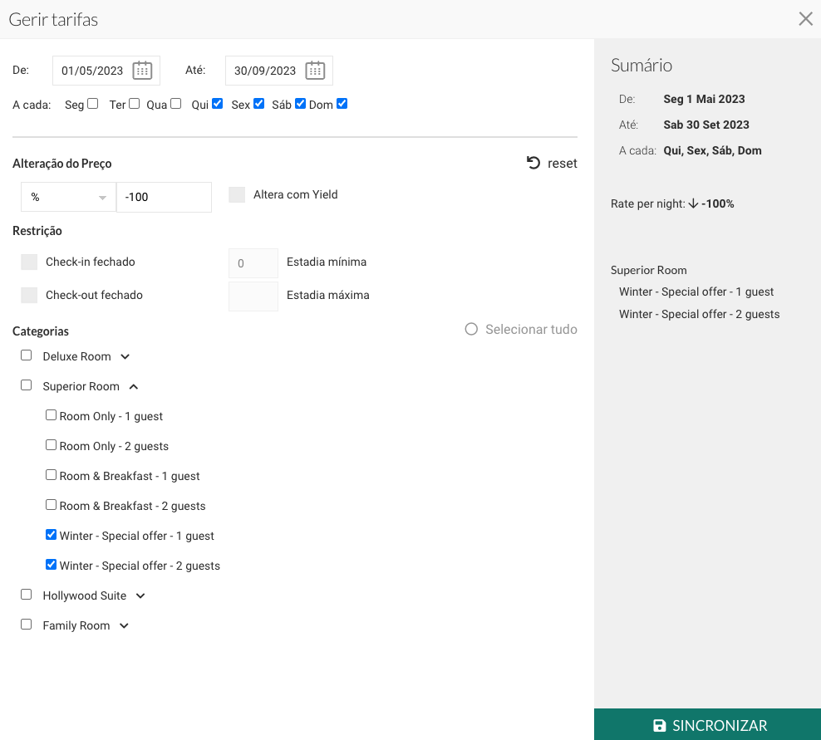Check Room Only - 2 guests rate

pos(51,445)
